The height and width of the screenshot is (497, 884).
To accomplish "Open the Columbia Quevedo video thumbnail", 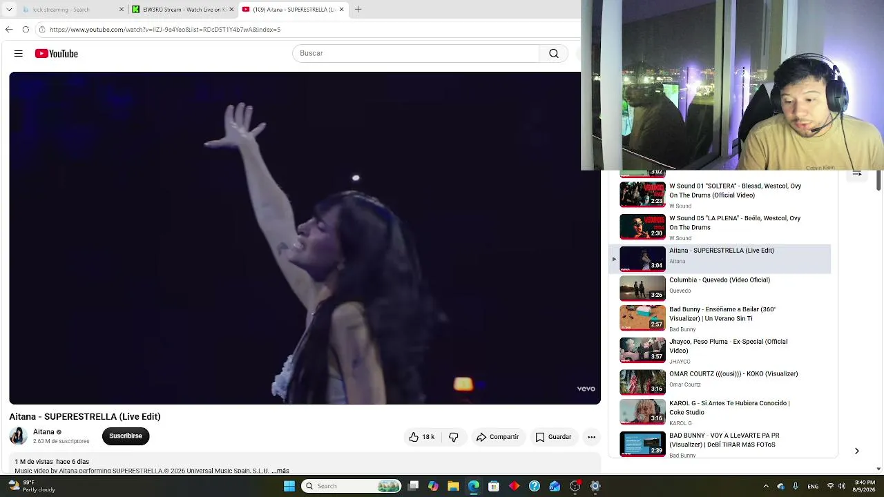I will tap(642, 289).
